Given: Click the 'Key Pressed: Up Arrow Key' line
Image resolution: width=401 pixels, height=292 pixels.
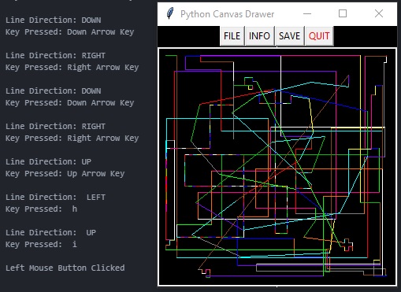Looking at the screenshot, I should (65, 174).
